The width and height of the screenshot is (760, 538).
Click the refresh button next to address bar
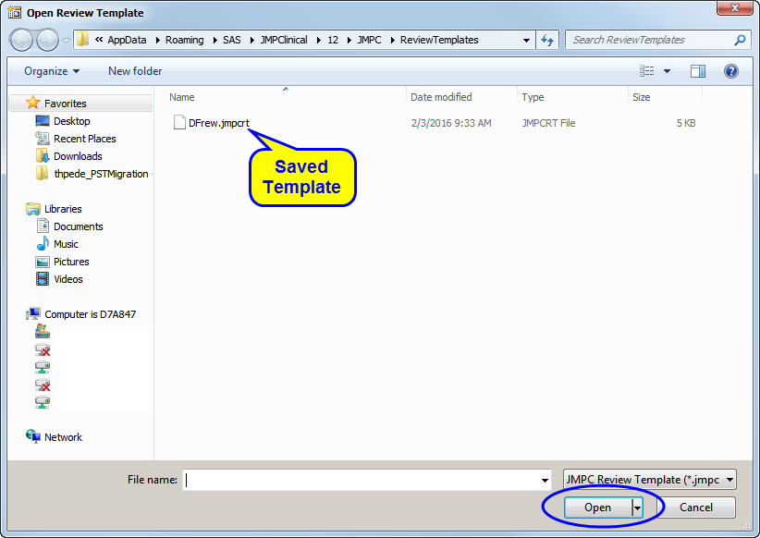[x=547, y=40]
